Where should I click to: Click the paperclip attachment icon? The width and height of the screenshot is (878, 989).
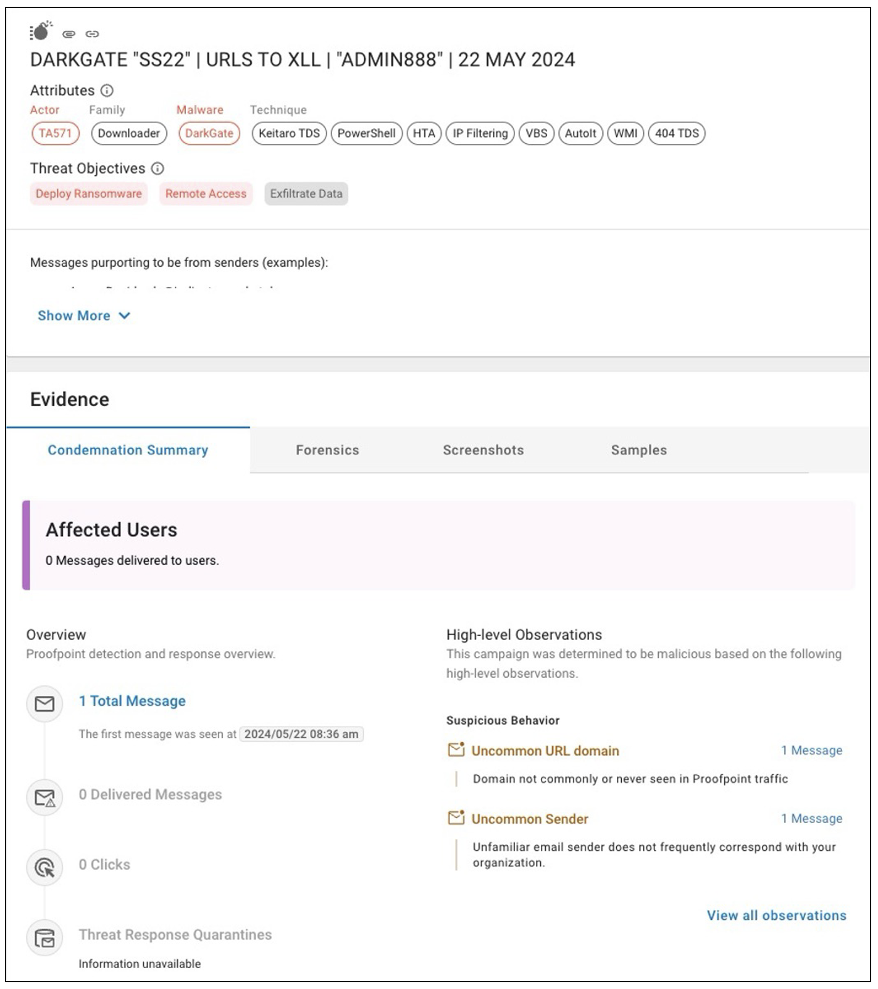point(69,34)
